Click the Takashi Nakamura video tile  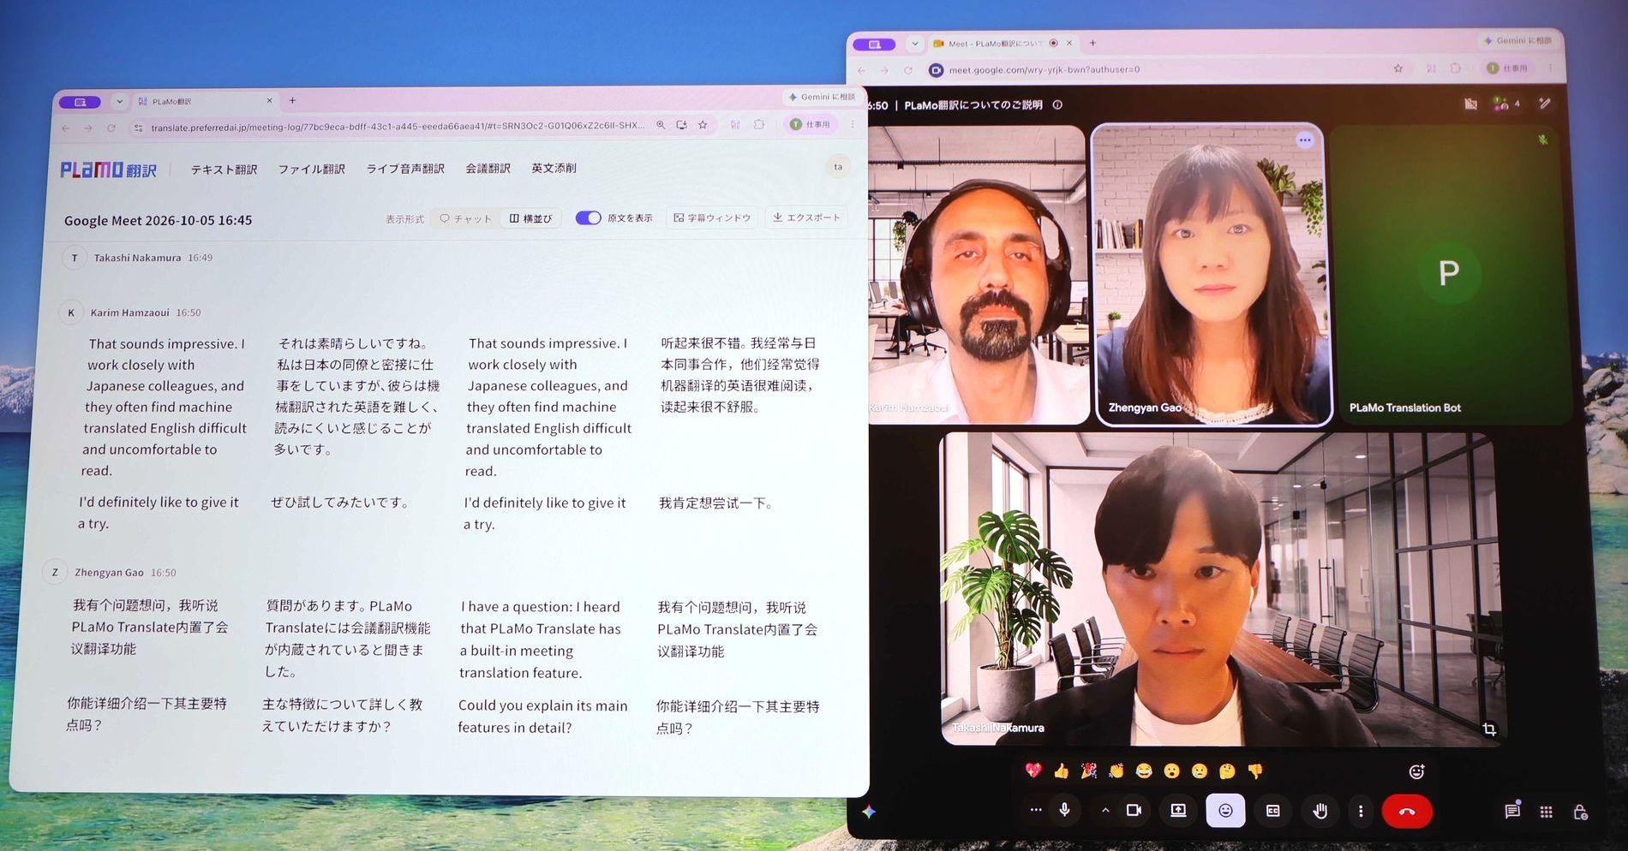point(1221,588)
